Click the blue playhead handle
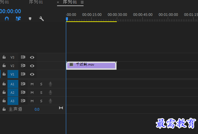198x134 pixels. [67, 19]
